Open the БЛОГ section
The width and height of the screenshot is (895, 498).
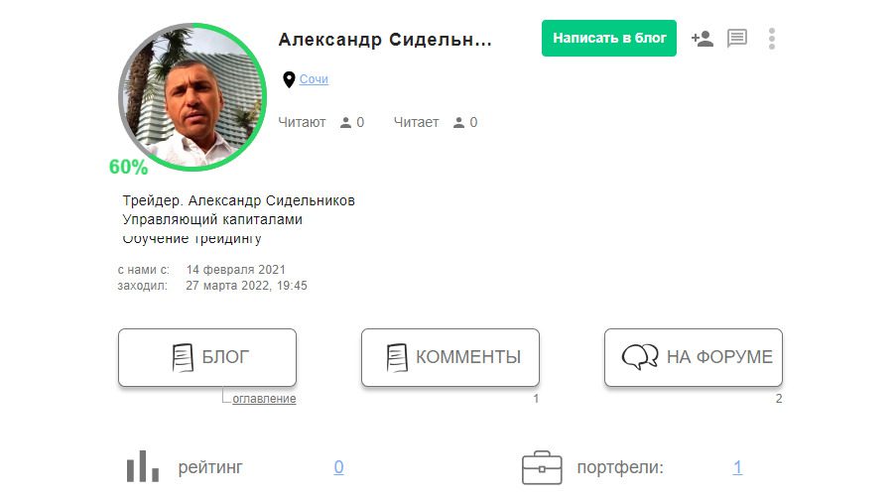tap(207, 357)
